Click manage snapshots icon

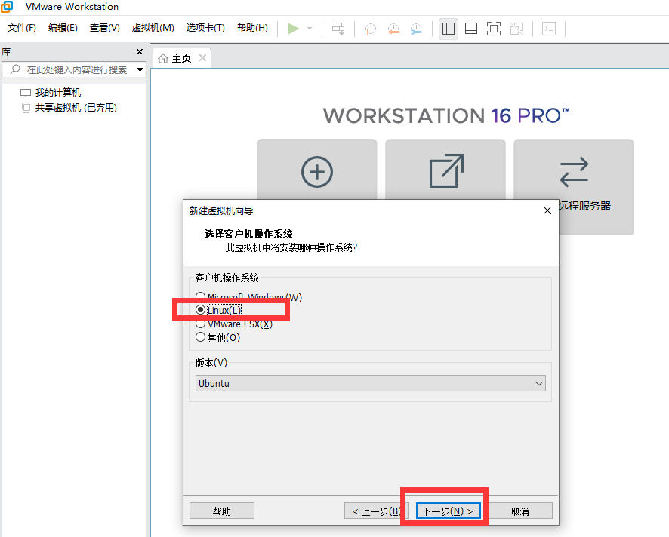click(416, 29)
